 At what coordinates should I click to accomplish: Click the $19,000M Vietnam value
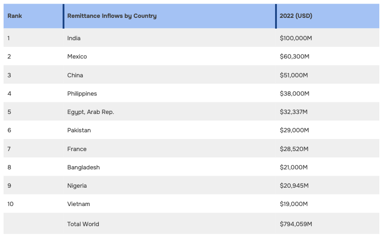293,204
